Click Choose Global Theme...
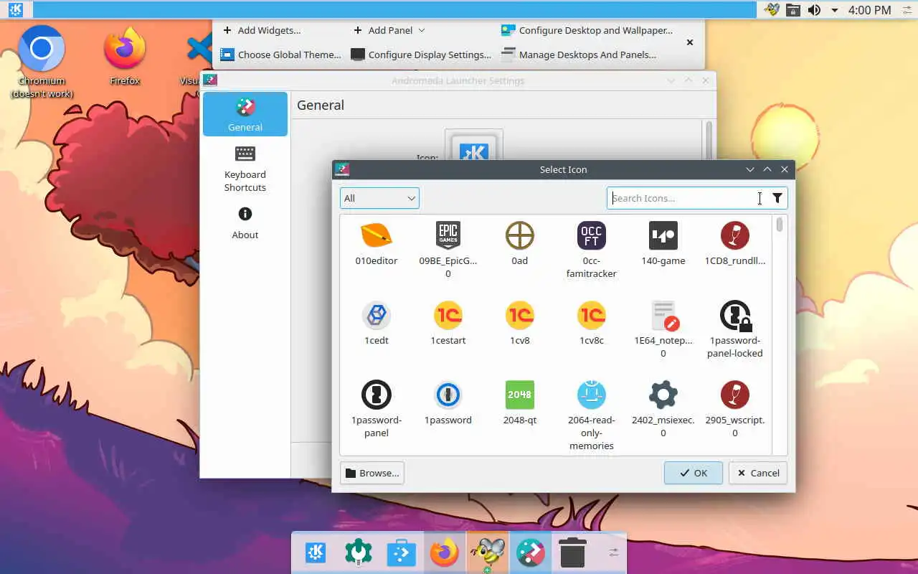 280,55
